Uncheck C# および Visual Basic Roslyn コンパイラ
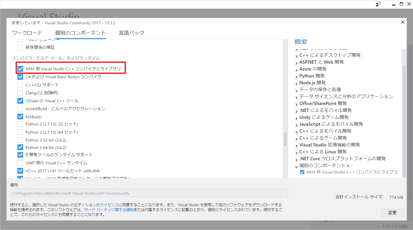Screen dimensions: 413x230 (x=20, y=77)
